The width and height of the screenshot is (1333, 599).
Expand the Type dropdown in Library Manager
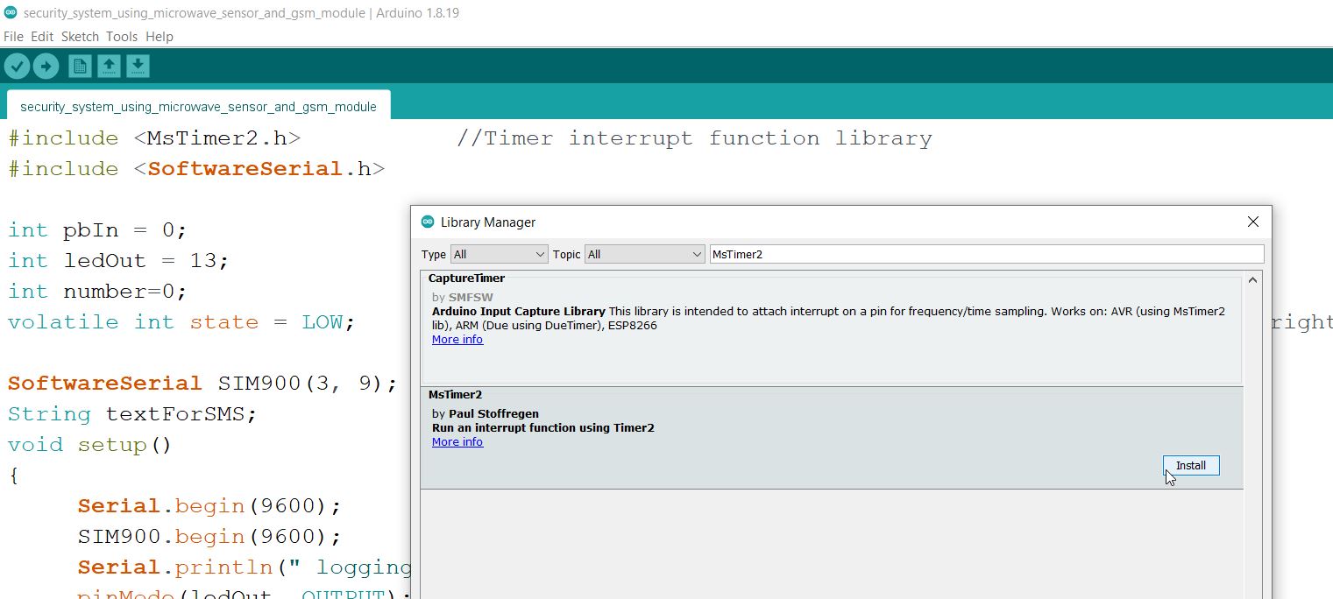pos(499,254)
